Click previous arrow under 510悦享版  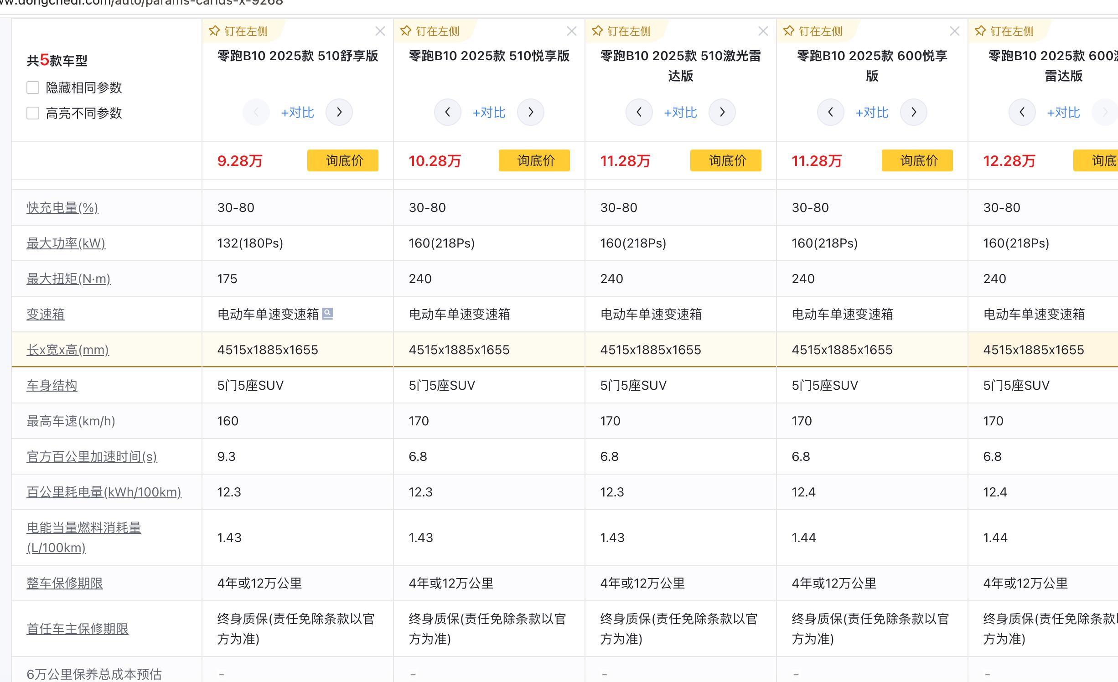click(447, 112)
